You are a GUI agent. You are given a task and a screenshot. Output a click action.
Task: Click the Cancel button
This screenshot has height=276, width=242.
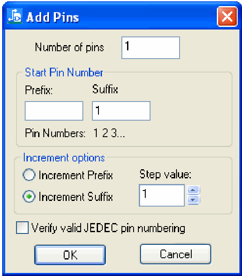(x=176, y=254)
